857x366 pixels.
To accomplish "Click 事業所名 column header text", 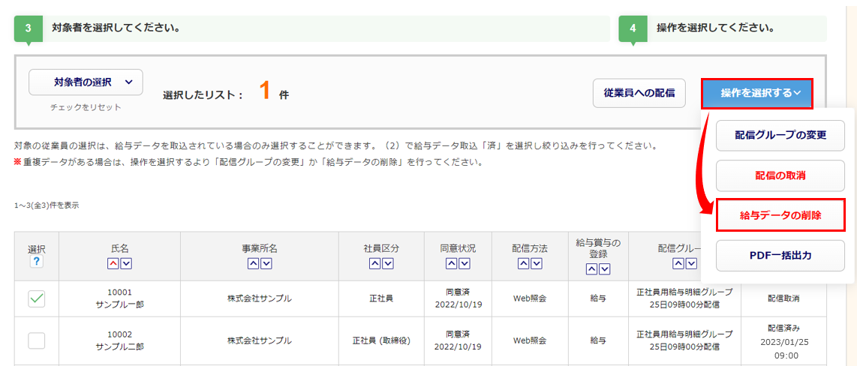I will (260, 248).
